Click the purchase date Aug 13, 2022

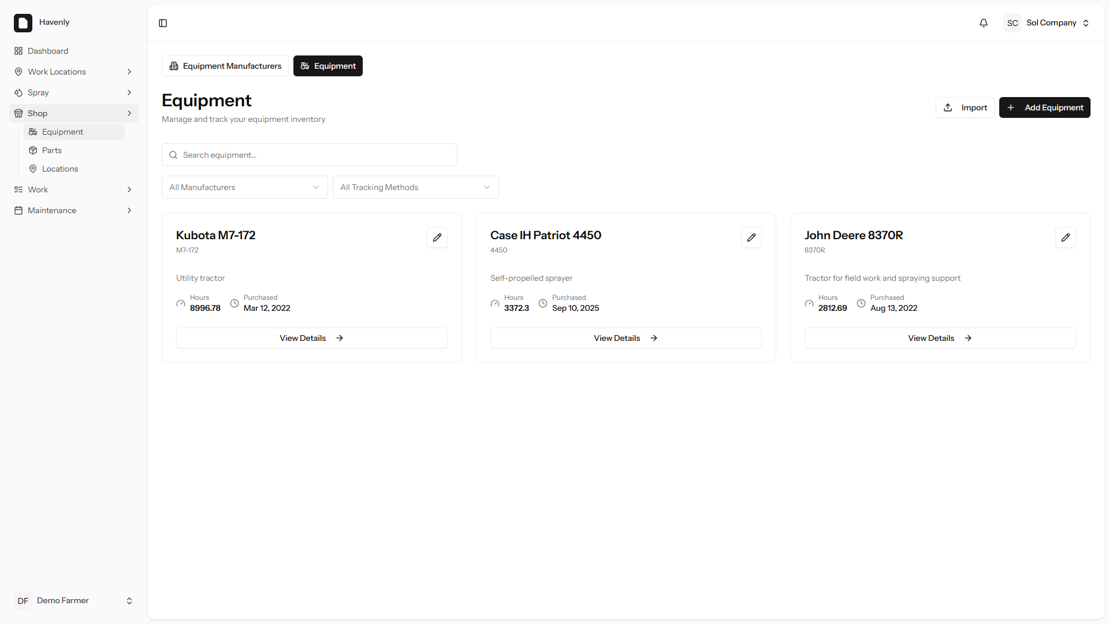[894, 308]
